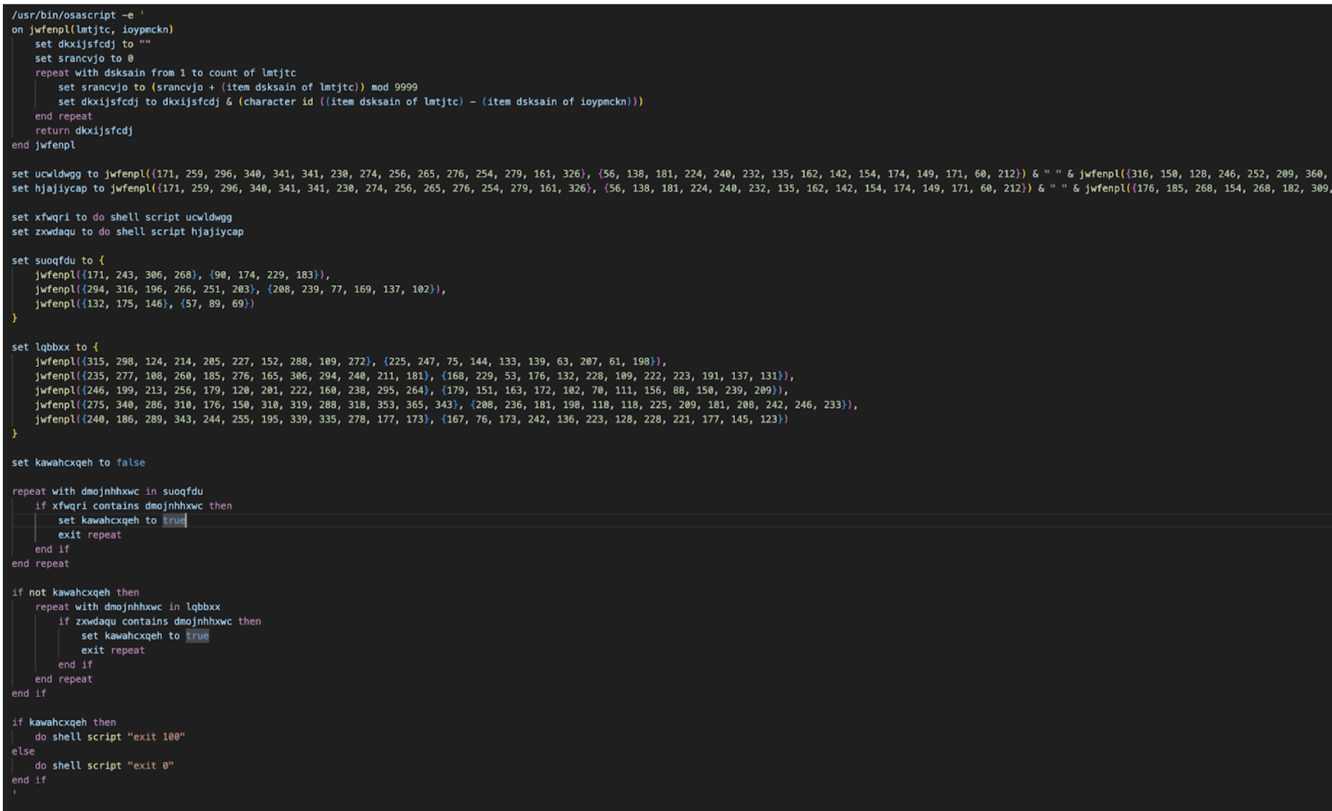Viewport: 1332px width, 811px height.
Task: Click the 'end jwfenpl' line
Action: click(x=43, y=145)
